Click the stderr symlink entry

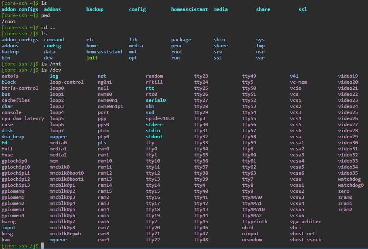[x=154, y=124]
